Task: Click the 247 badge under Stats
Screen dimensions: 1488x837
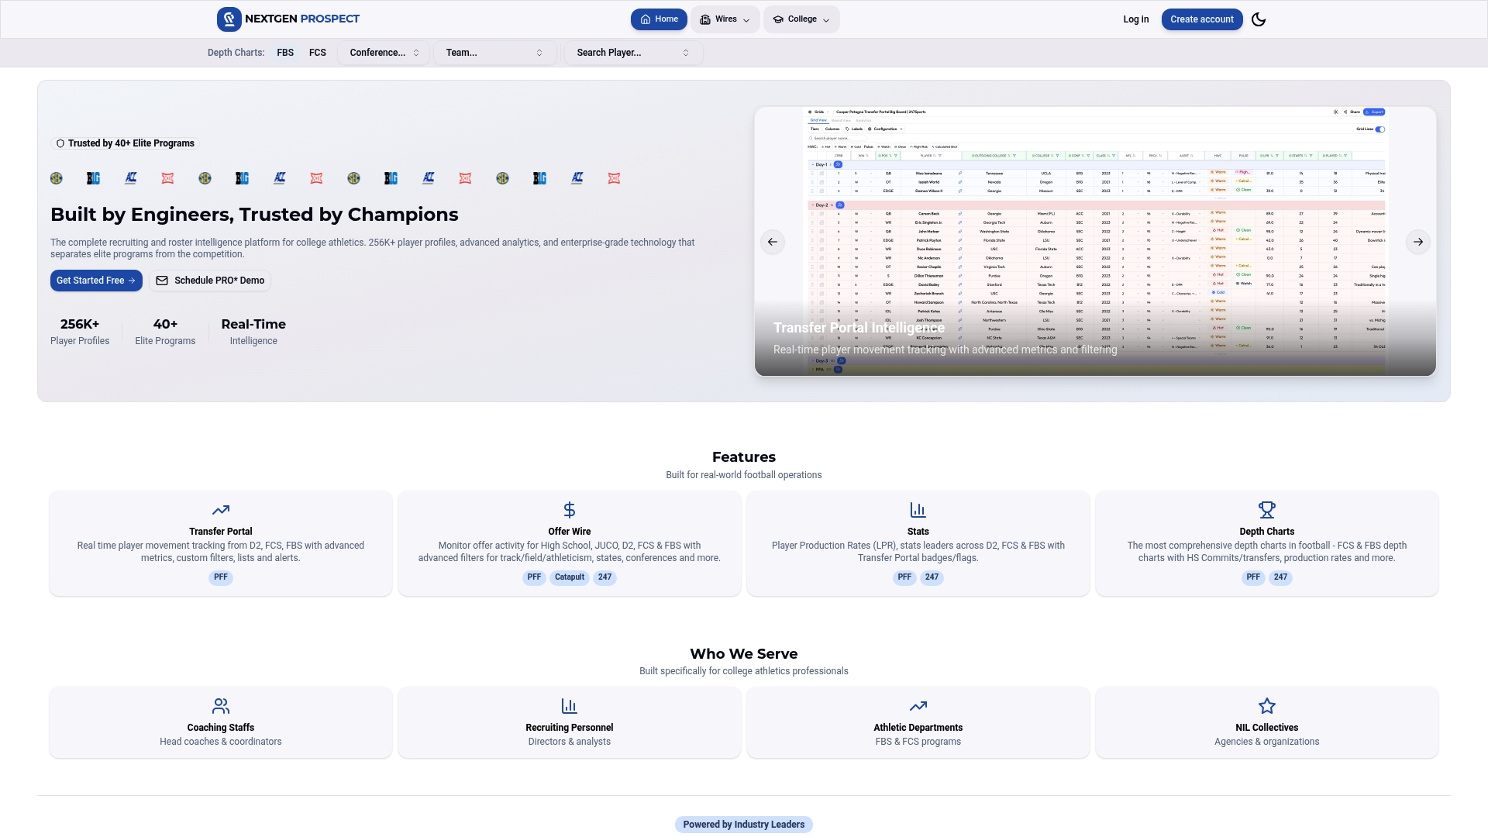Action: (932, 577)
